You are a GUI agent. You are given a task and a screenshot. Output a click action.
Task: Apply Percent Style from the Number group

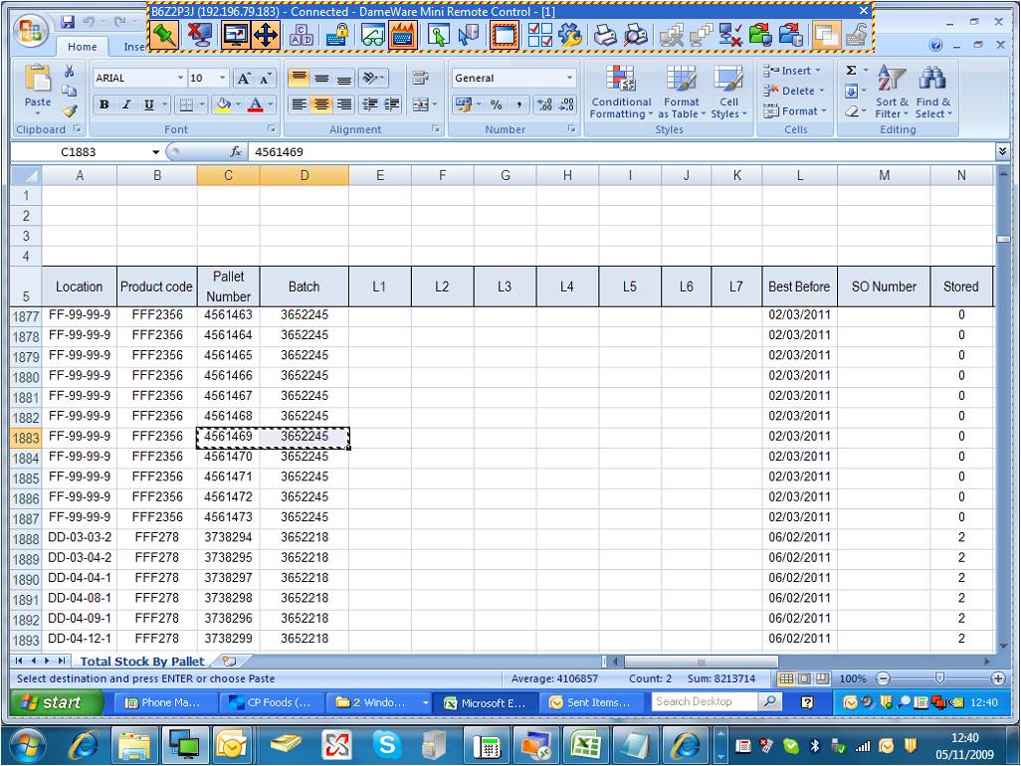click(x=496, y=103)
